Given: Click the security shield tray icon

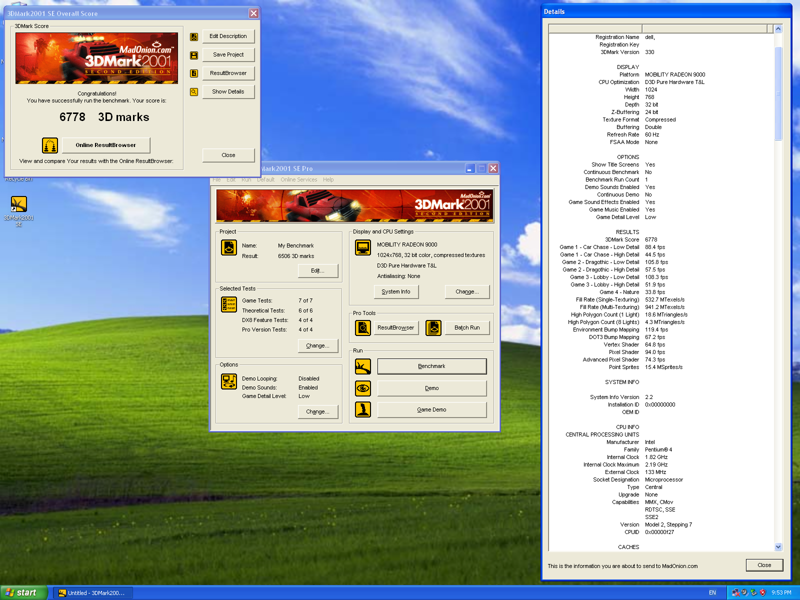Looking at the screenshot, I should tap(762, 592).
